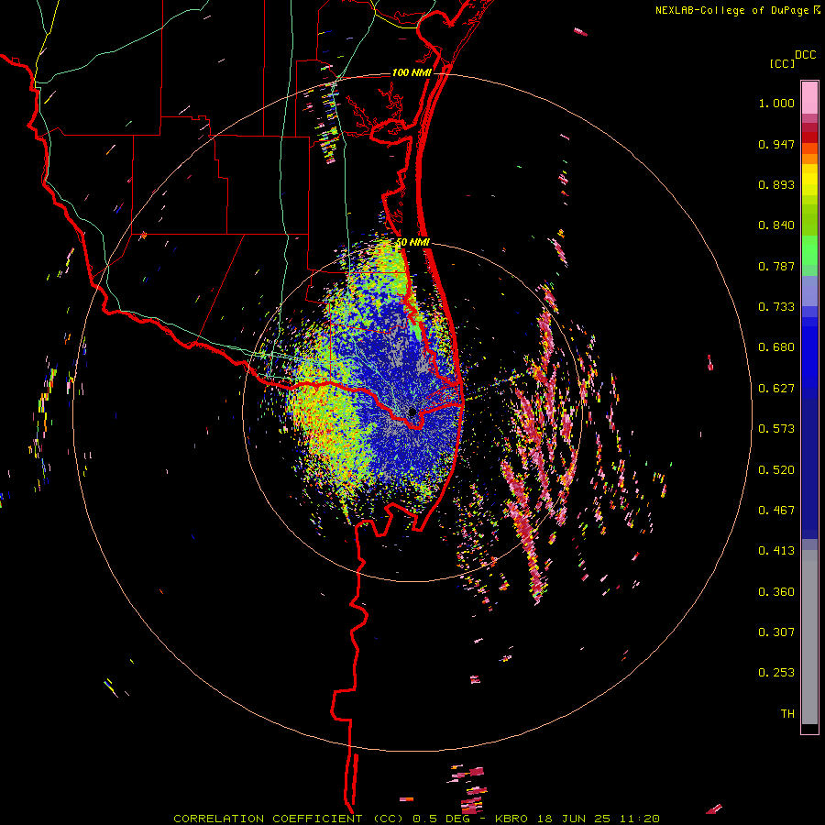Select the 0.360 scale value
Image resolution: width=825 pixels, height=825 pixels.
[776, 592]
